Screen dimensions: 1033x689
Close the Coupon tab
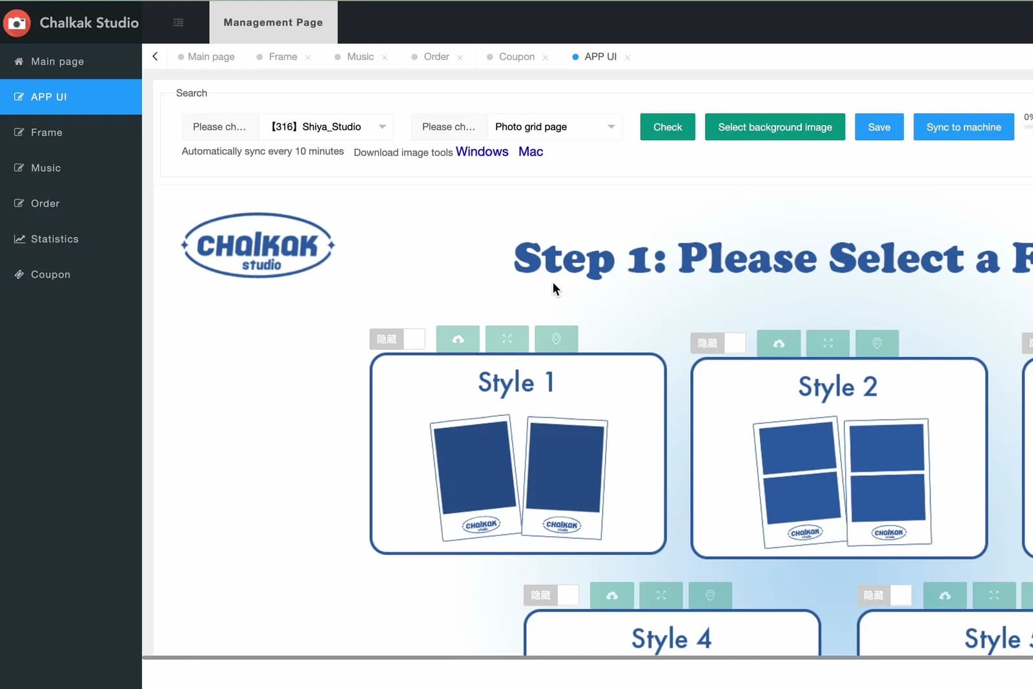click(x=546, y=57)
